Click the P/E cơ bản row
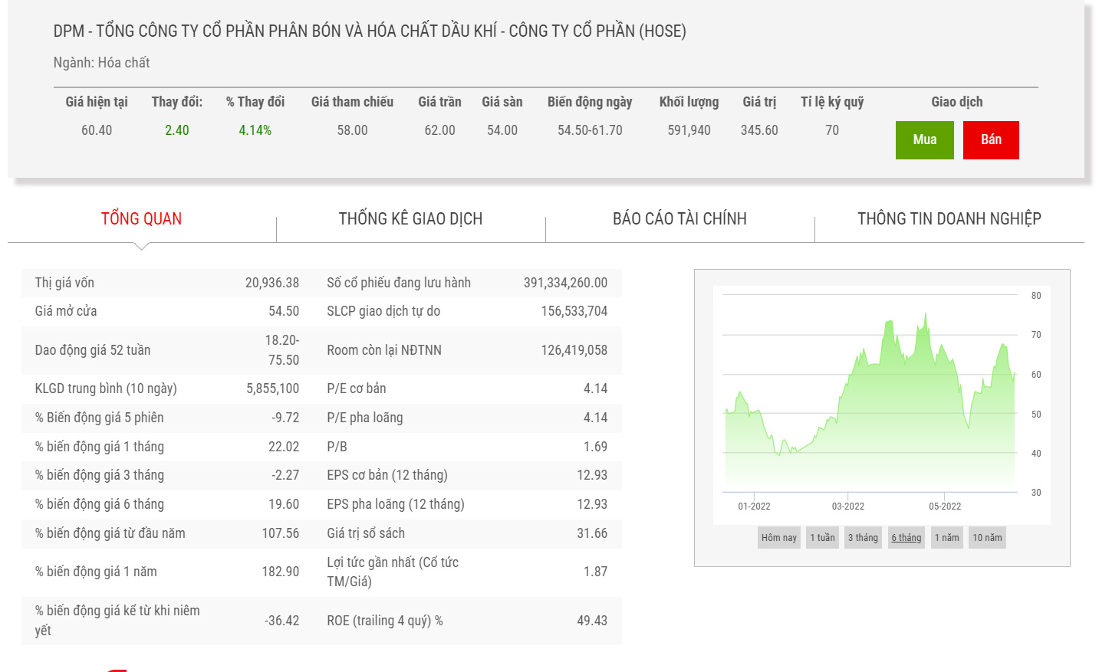 (x=466, y=388)
